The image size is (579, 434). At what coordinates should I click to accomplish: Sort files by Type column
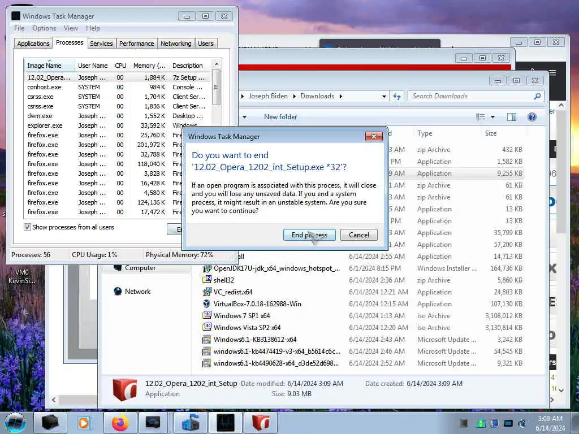(x=425, y=133)
